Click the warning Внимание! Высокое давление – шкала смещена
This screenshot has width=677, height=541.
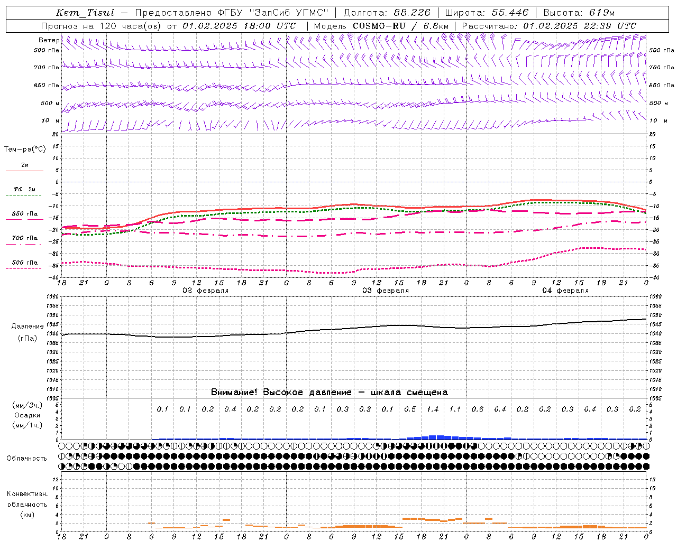tap(330, 393)
